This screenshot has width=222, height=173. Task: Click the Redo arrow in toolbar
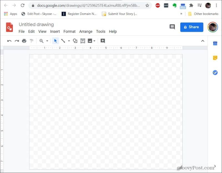[x=17, y=41]
